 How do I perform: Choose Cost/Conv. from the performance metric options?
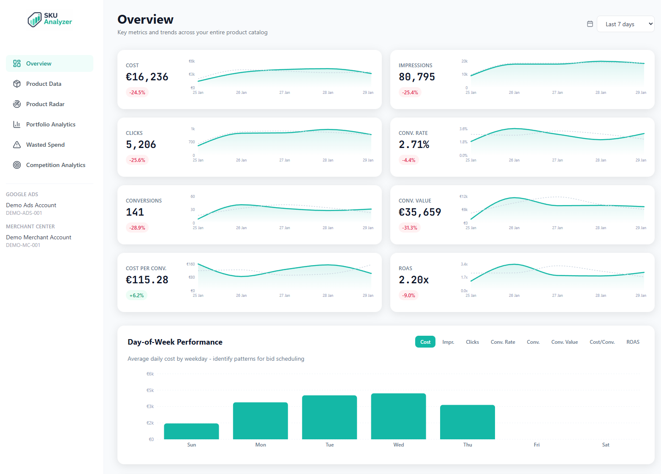click(602, 342)
